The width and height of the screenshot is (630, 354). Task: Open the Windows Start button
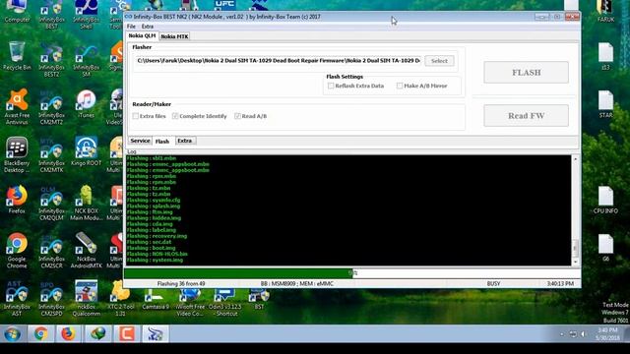(12, 334)
